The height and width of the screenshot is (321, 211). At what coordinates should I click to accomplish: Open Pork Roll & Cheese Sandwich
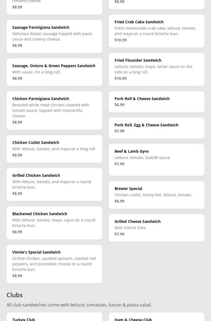pos(156,101)
